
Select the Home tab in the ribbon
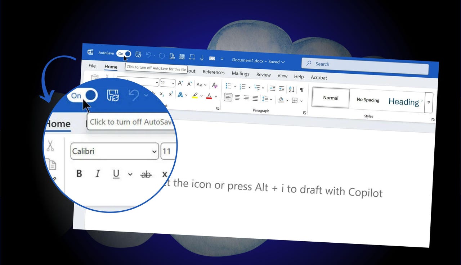[x=111, y=67]
